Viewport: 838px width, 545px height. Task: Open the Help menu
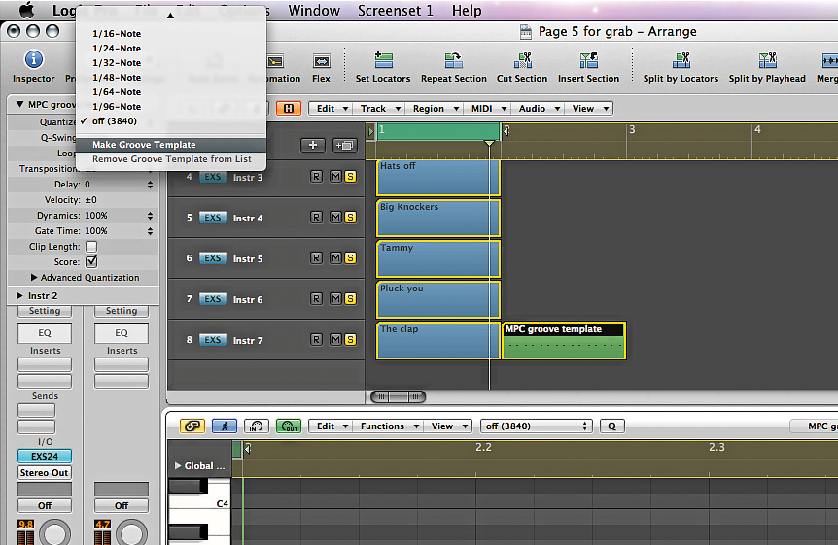(466, 10)
